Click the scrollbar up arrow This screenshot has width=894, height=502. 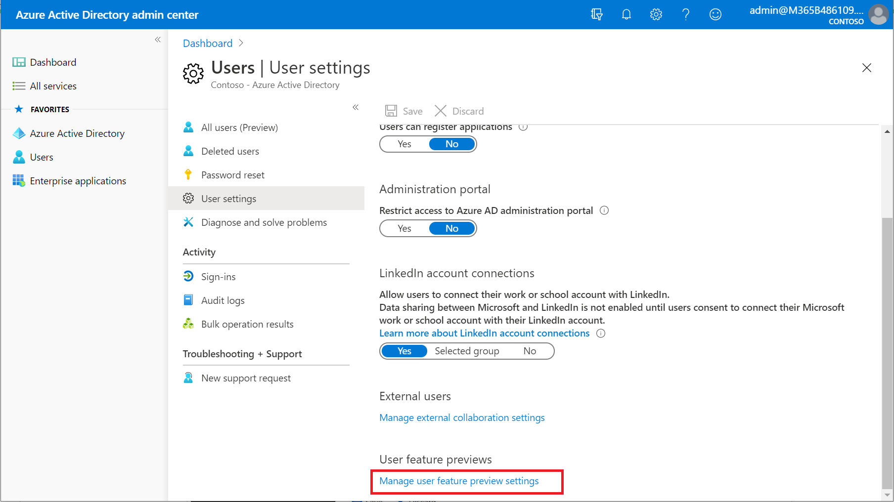tap(887, 131)
